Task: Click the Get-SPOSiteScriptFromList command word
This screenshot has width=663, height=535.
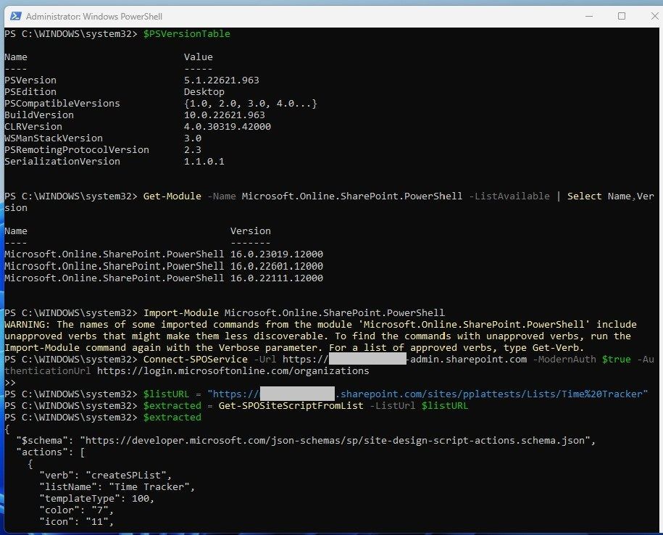Action: [x=291, y=405]
